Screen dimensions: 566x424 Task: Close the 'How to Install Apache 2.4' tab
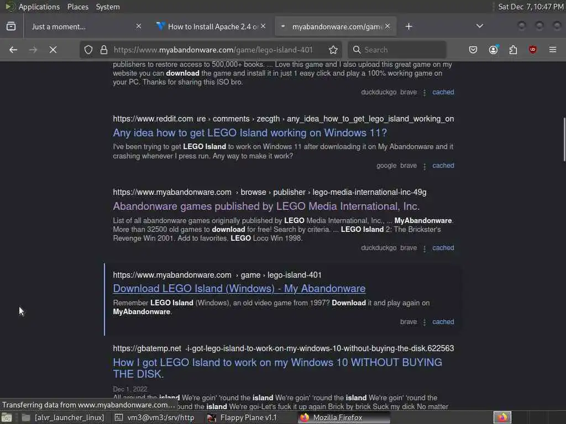point(263,26)
